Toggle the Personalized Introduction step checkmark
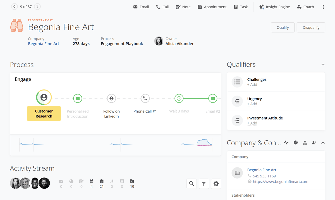 tap(78, 98)
